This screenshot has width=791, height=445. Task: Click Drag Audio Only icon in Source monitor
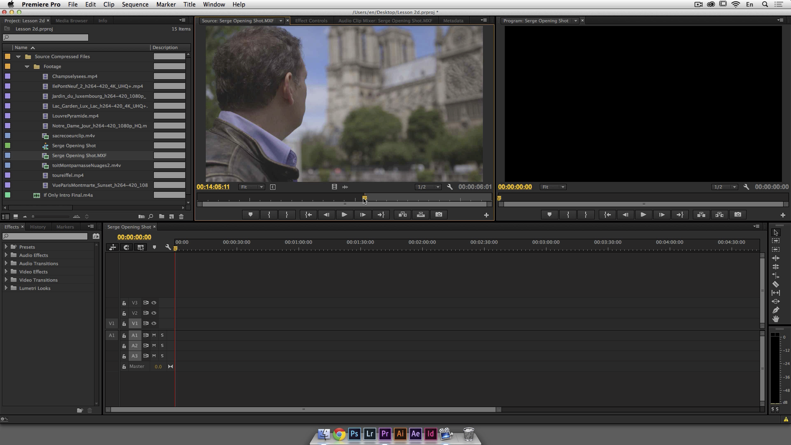(345, 187)
